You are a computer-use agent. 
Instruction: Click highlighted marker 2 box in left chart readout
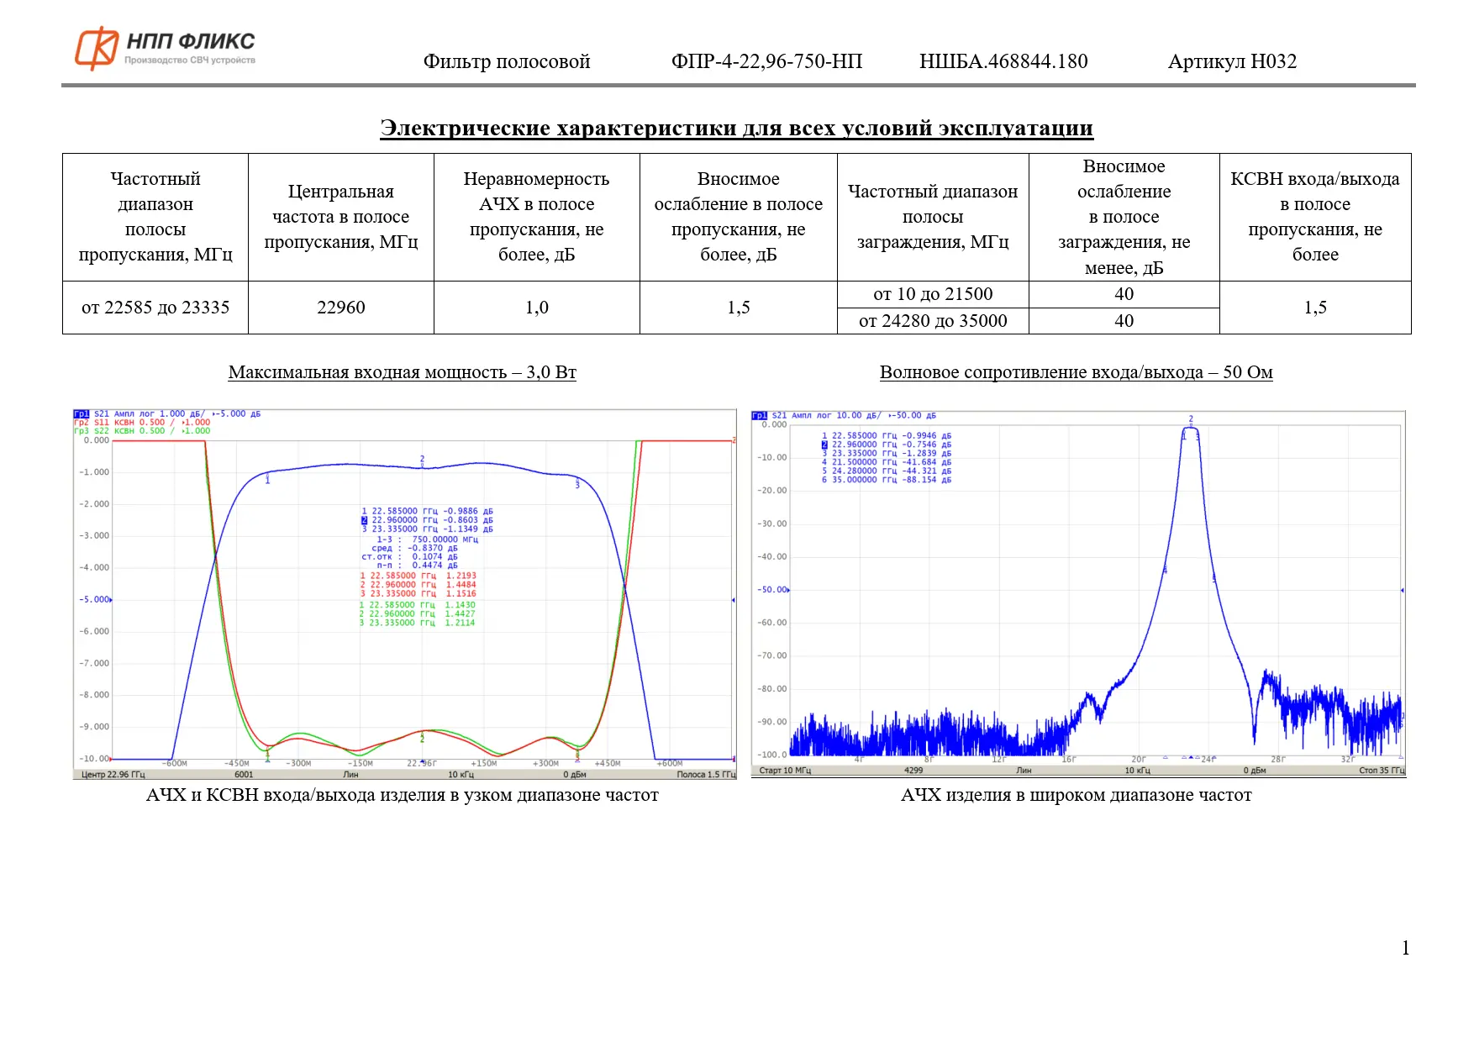pos(365,520)
